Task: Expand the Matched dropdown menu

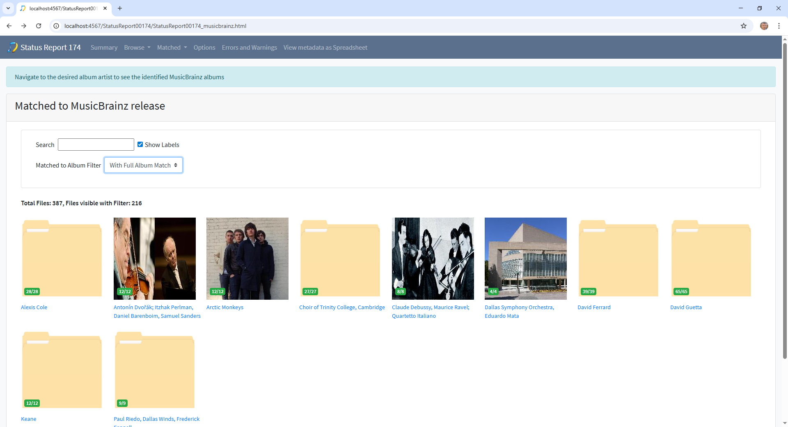Action: click(x=172, y=48)
